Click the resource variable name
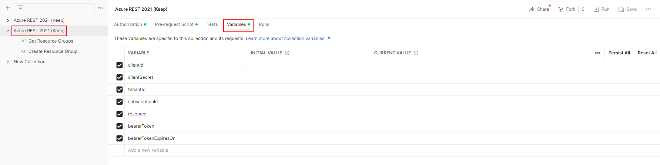Viewport: 660px width, 165px height. click(137, 114)
